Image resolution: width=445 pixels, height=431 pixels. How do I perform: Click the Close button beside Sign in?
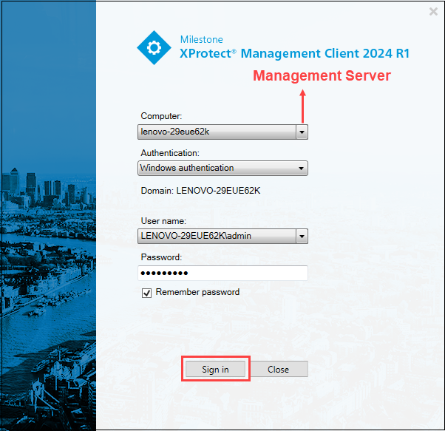pyautogui.click(x=278, y=369)
